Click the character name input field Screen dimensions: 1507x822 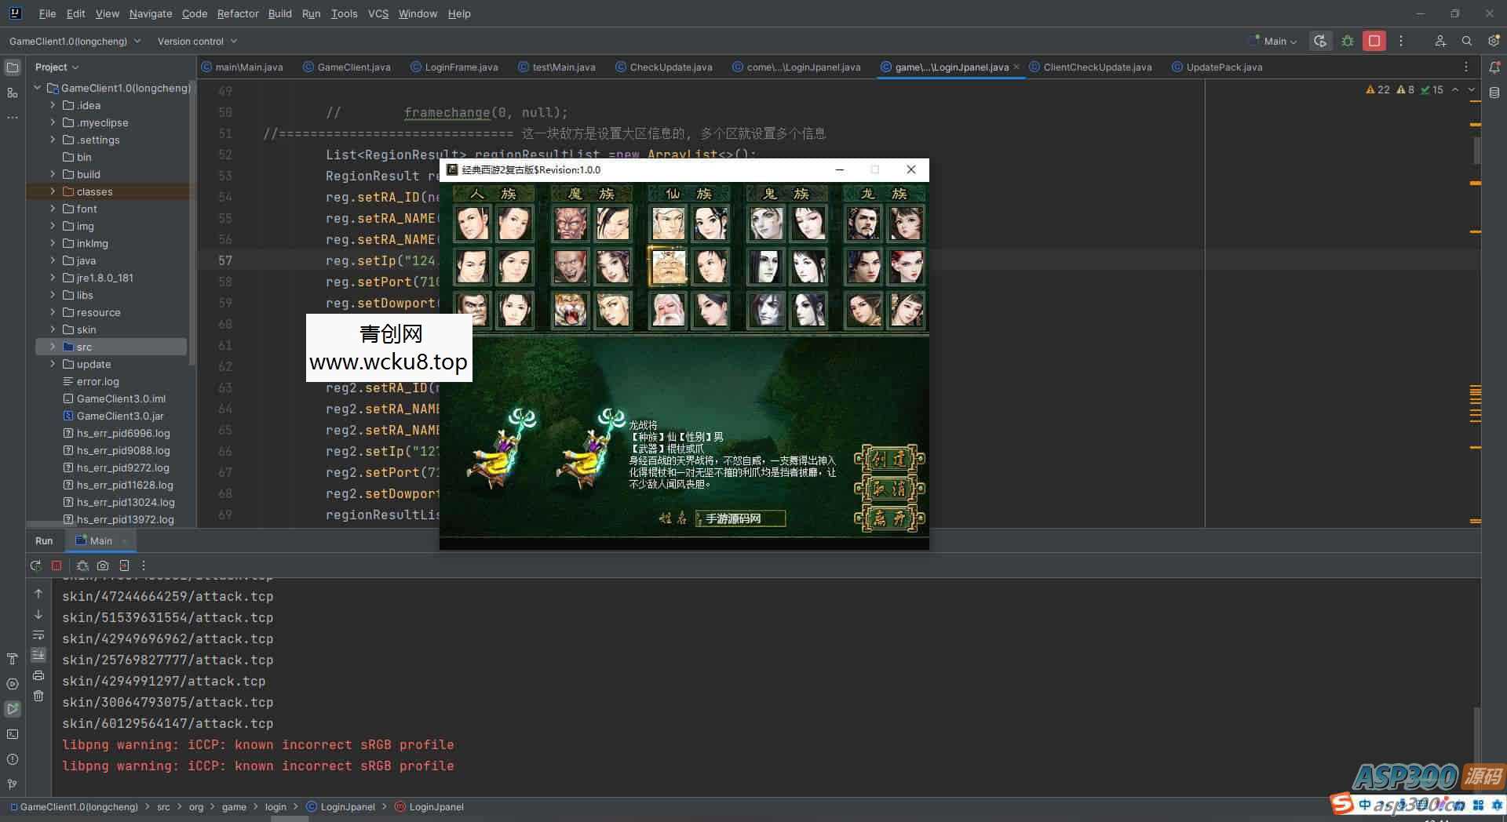[x=739, y=518]
